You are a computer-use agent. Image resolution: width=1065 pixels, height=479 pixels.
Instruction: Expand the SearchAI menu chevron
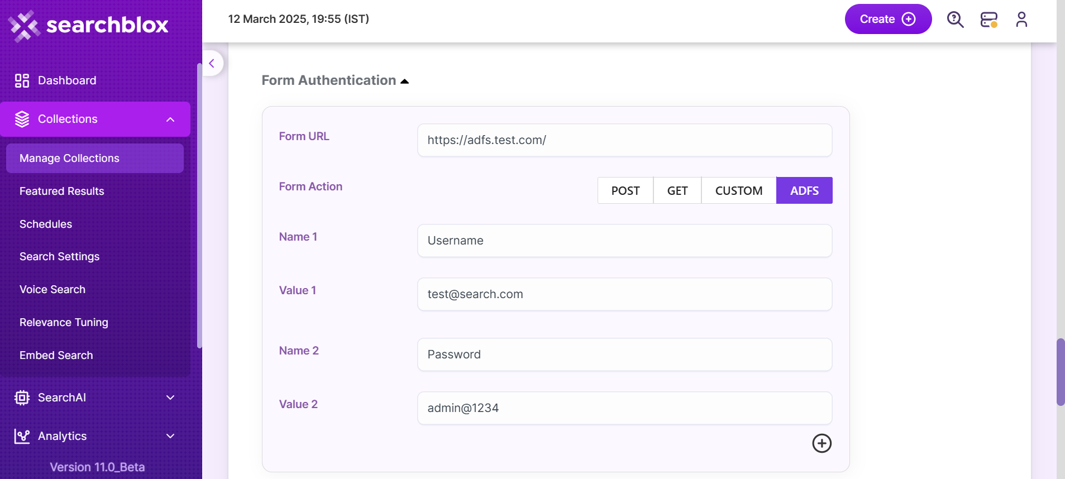[x=170, y=397]
